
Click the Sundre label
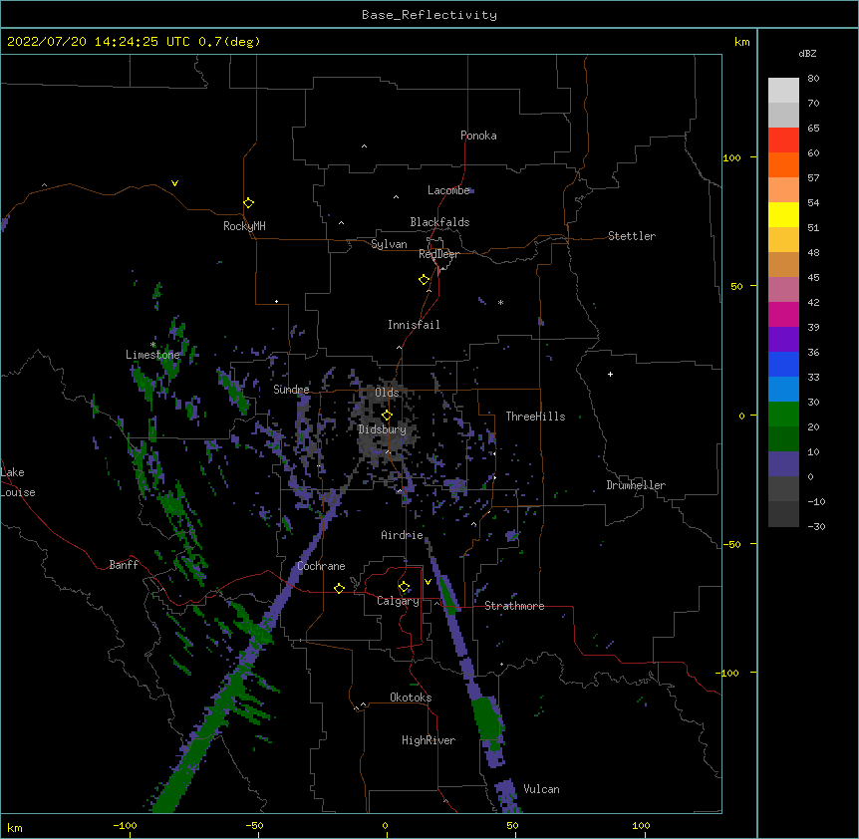pos(291,390)
